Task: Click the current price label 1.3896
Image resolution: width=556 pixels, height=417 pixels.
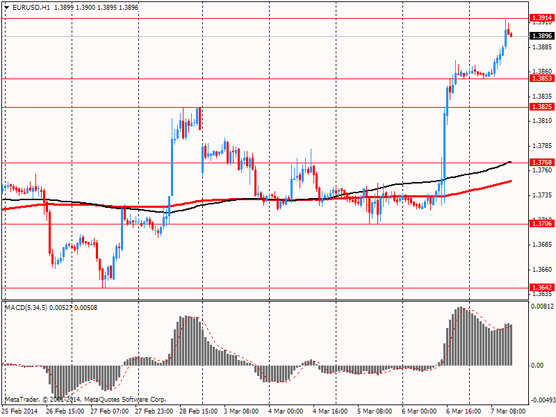Action: tap(542, 36)
